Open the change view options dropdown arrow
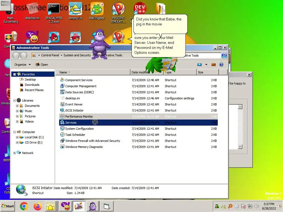 click(x=206, y=65)
